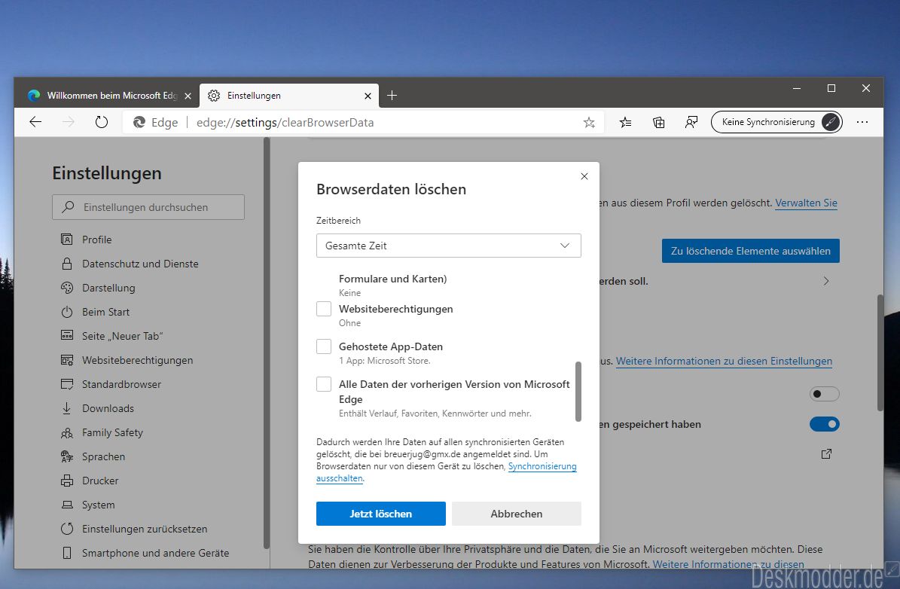The width and height of the screenshot is (900, 589).
Task: Select the Einstellungen tab
Action: click(x=289, y=96)
